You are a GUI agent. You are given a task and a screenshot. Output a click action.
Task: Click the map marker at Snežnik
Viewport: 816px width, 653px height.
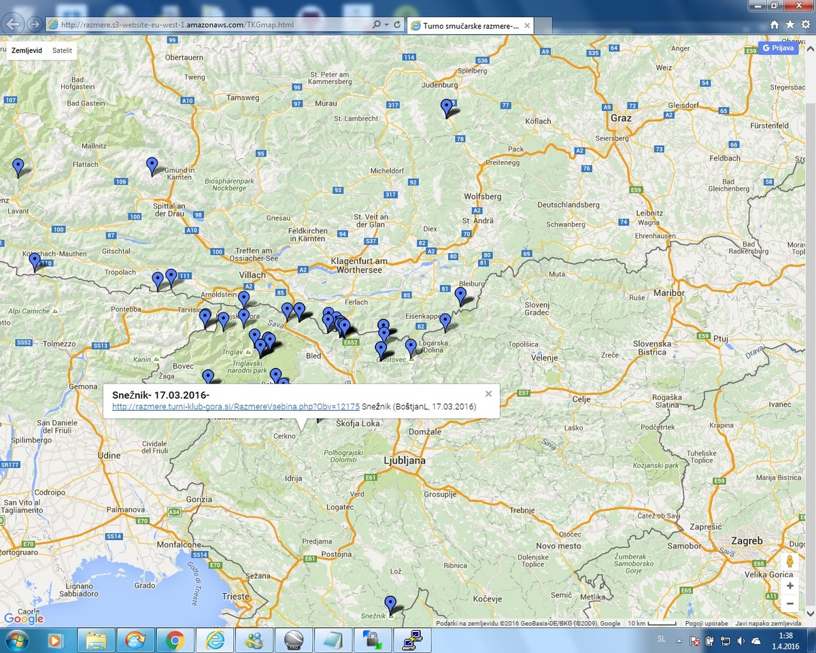pos(390,604)
